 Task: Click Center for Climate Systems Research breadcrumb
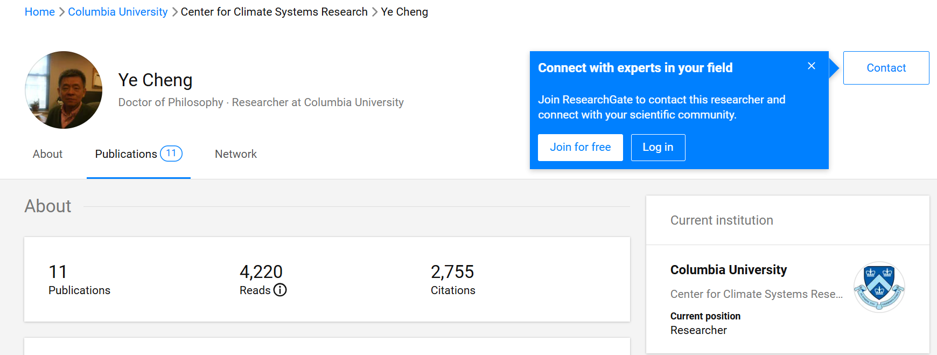coord(274,12)
